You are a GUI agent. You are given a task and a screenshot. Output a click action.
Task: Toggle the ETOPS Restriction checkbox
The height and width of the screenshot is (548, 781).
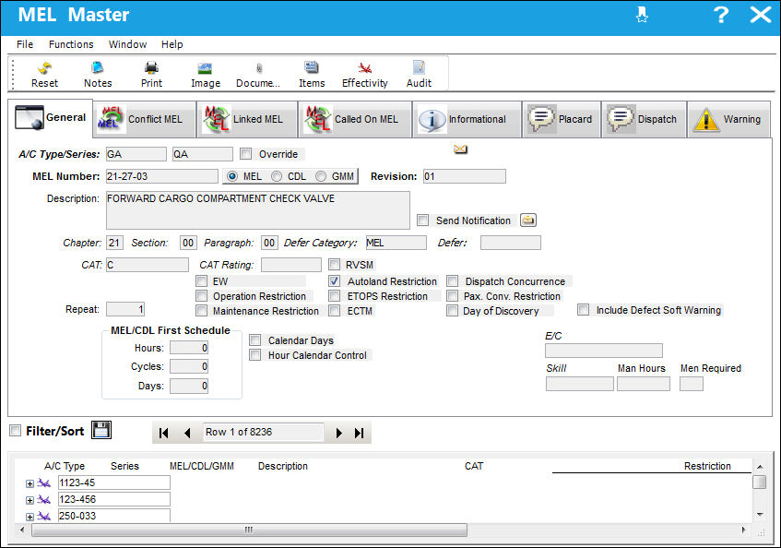[x=334, y=296]
